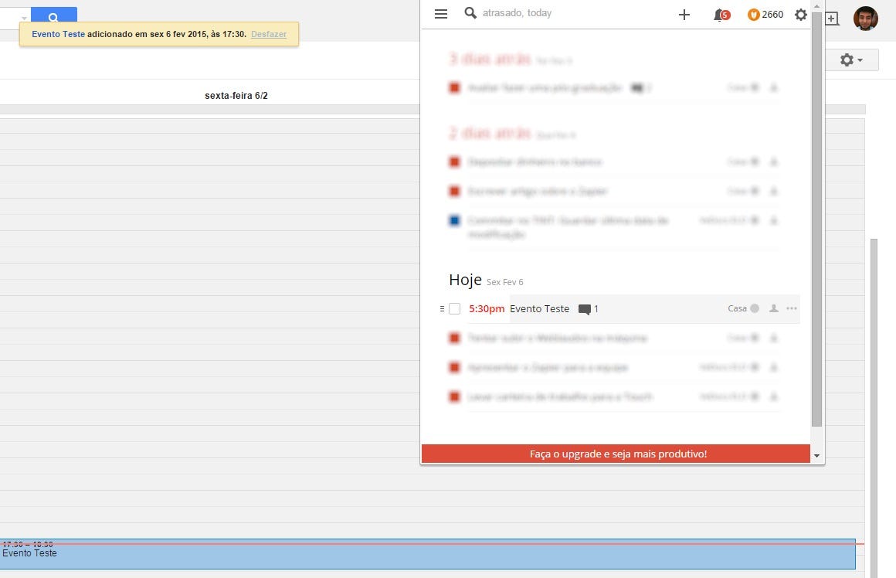
Task: Click the 5:30pm due time
Action: pyautogui.click(x=487, y=309)
